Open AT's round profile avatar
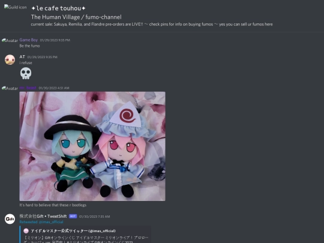 (x=10, y=60)
